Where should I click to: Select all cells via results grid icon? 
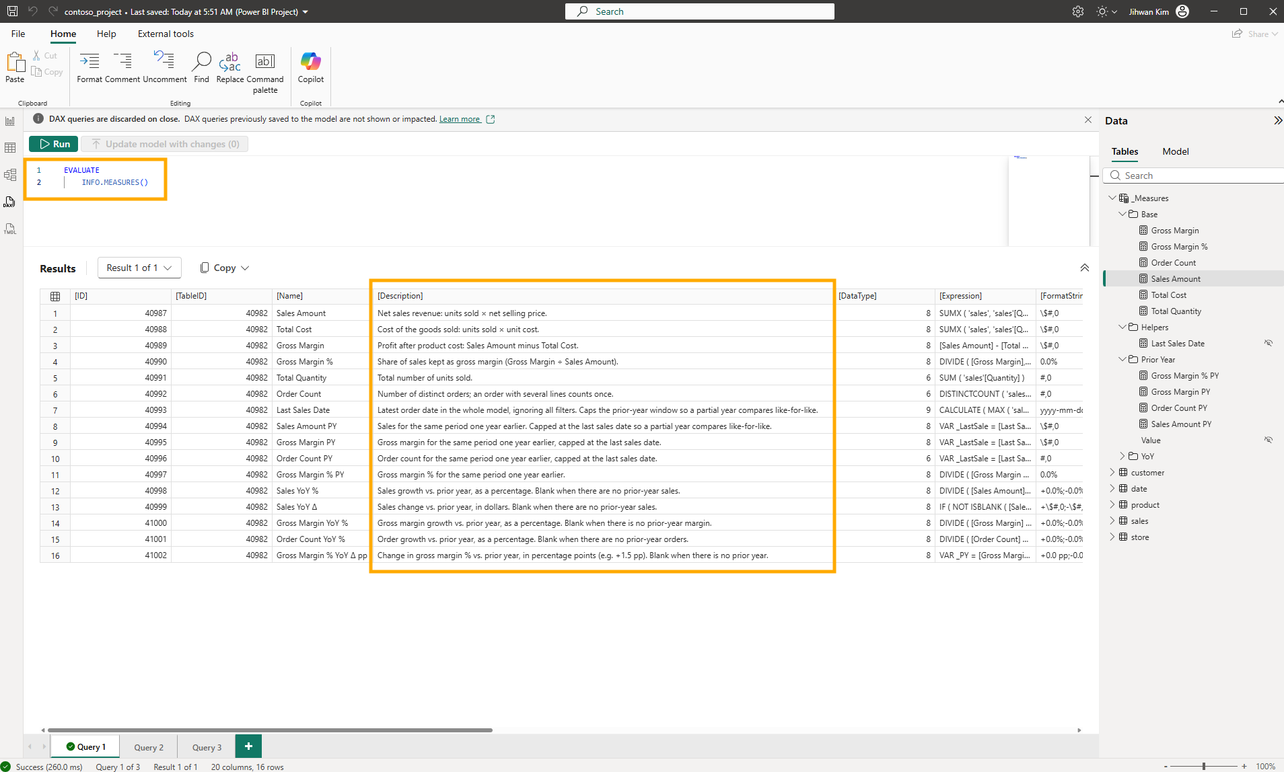(55, 296)
